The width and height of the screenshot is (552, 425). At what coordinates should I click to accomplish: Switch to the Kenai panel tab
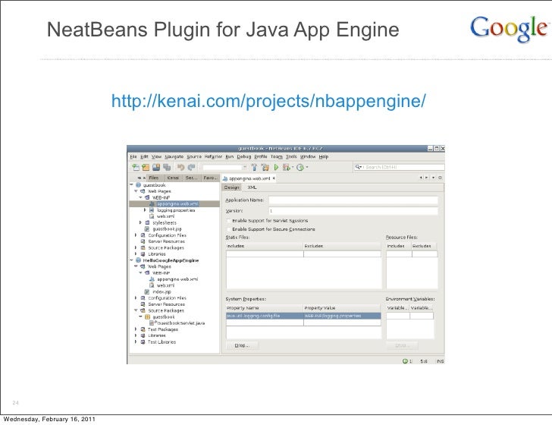point(173,178)
